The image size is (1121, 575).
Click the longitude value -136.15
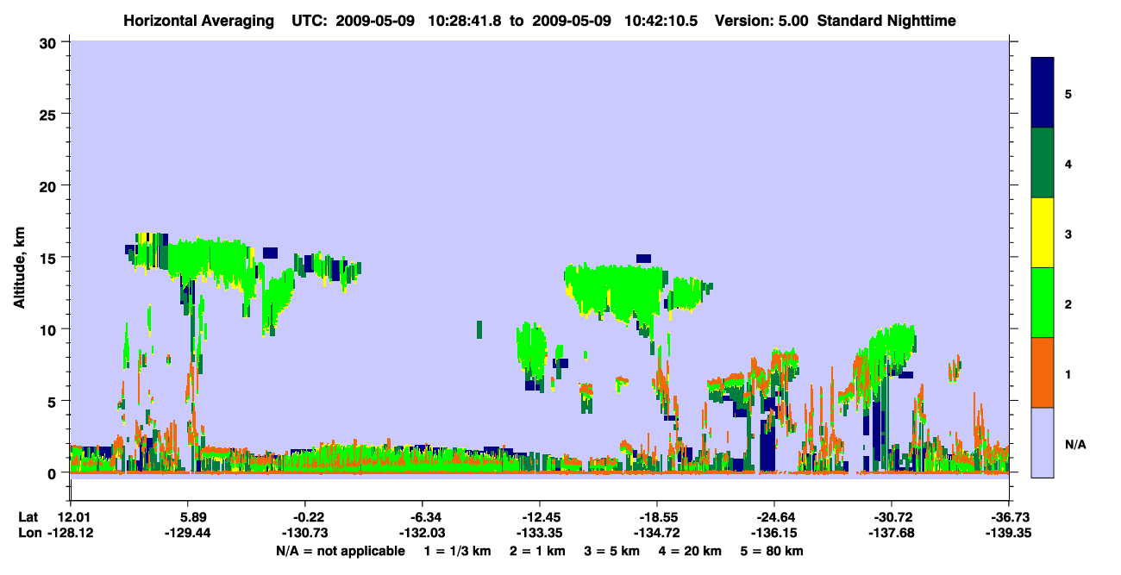775,534
